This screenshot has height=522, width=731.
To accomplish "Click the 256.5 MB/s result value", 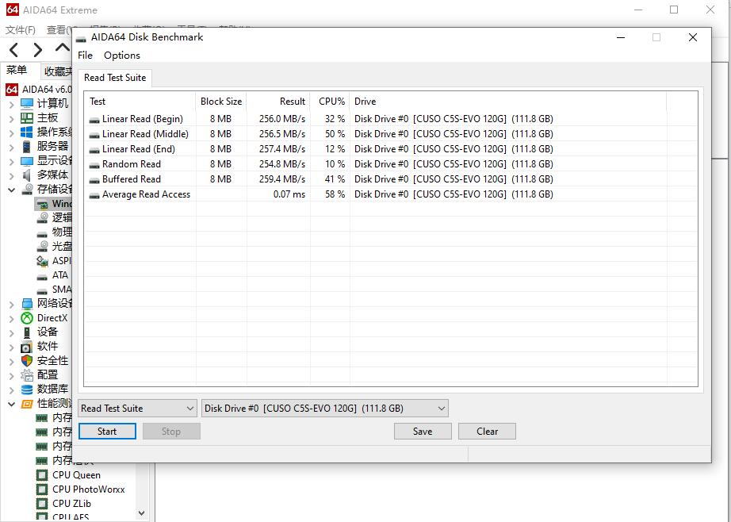I will [x=282, y=134].
